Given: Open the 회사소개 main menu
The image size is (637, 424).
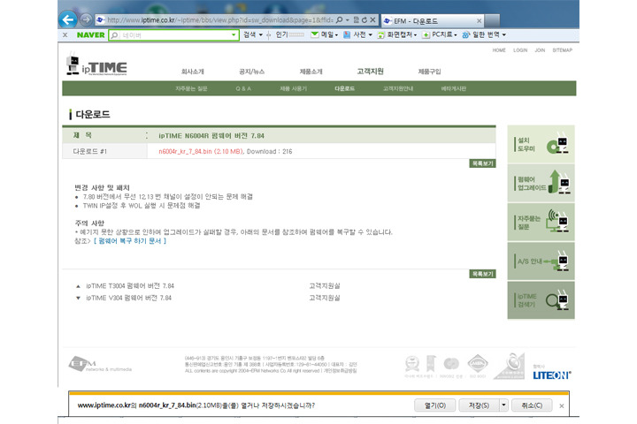Looking at the screenshot, I should (x=193, y=72).
